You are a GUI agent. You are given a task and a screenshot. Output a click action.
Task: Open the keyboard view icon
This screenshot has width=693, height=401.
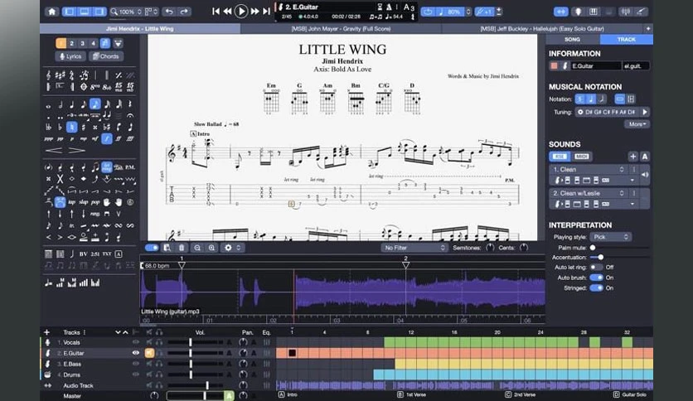(x=594, y=12)
